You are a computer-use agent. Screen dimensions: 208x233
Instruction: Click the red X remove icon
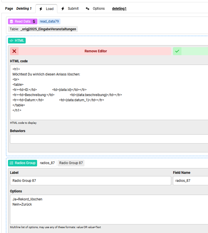coord(14,51)
